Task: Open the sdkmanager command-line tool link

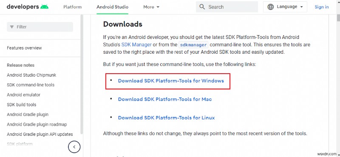Action: tap(193, 45)
